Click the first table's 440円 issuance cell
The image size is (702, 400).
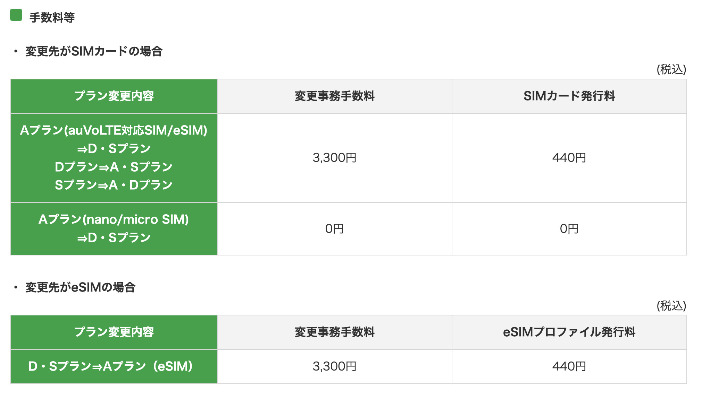pyautogui.click(x=569, y=158)
